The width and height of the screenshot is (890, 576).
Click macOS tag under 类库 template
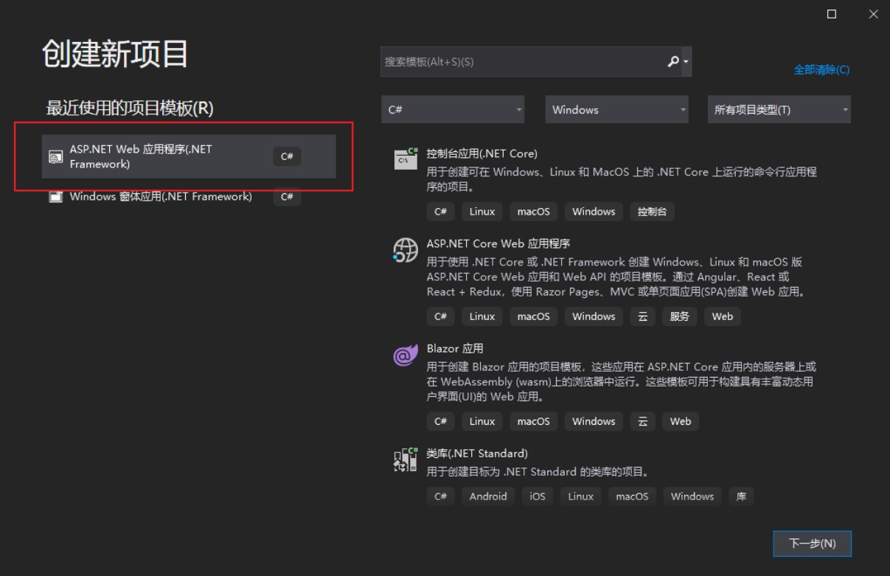632,496
